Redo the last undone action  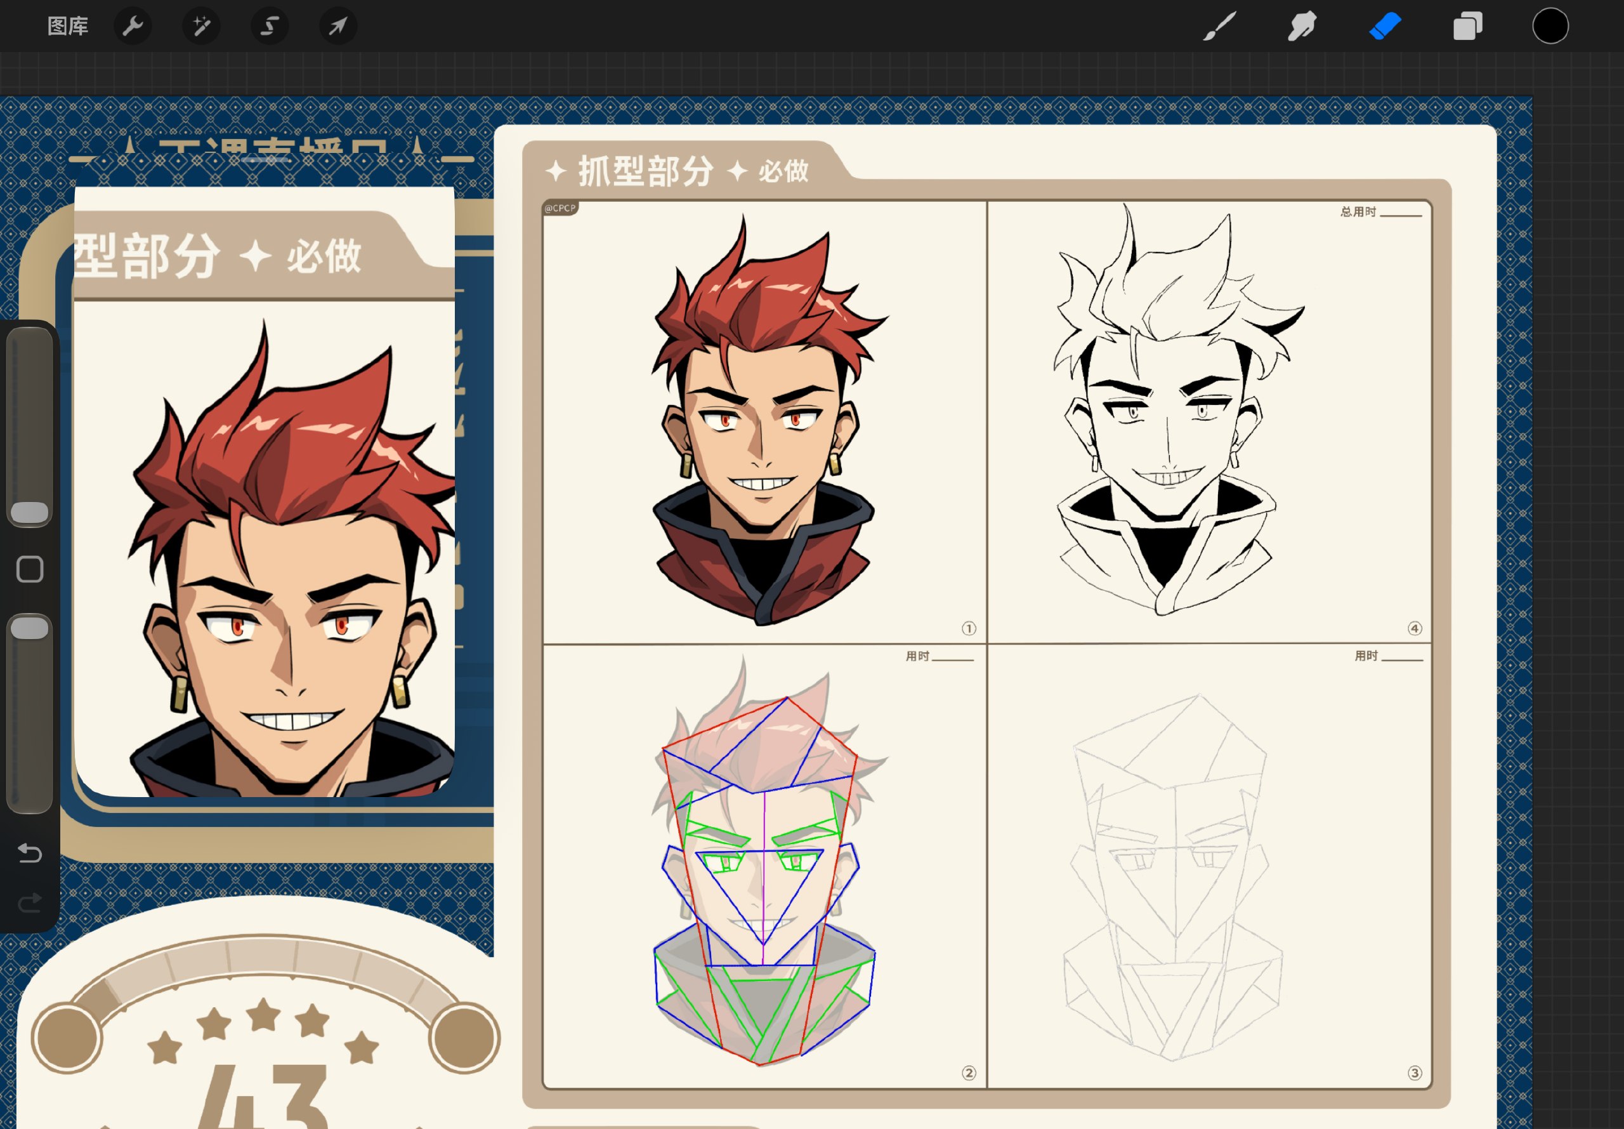pos(30,903)
